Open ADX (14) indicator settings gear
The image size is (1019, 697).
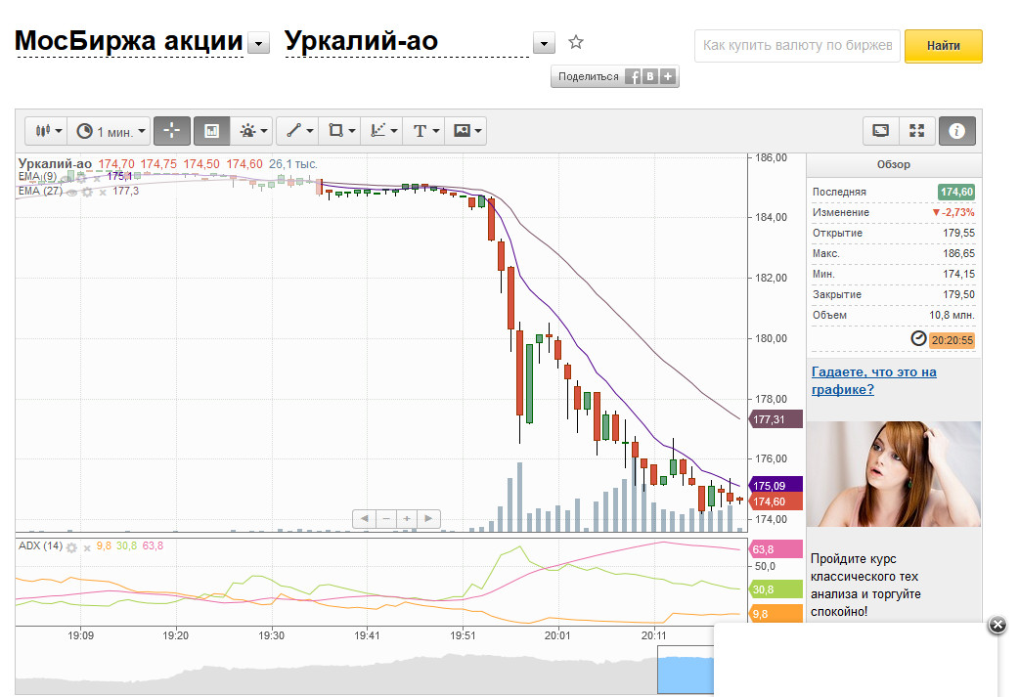[x=71, y=546]
